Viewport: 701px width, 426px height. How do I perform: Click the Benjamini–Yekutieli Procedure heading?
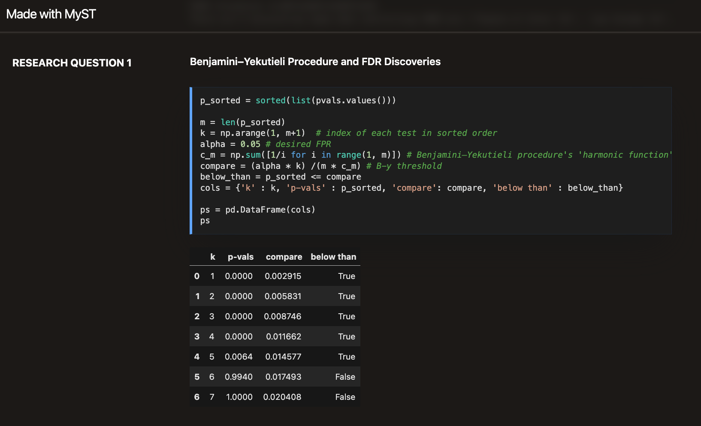tap(315, 62)
